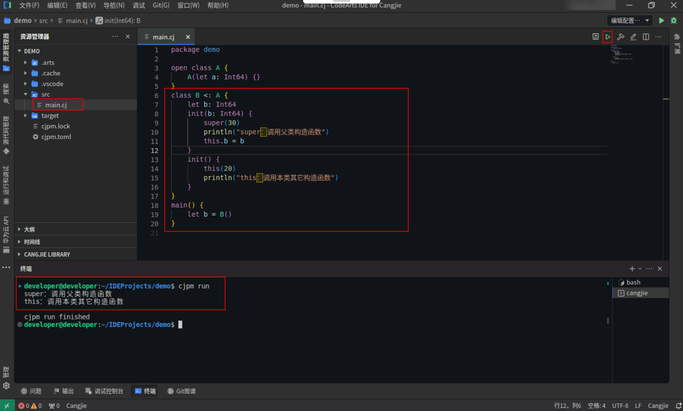This screenshot has height=411, width=683.
Task: Switch to the Debug Console tab
Action: click(x=104, y=391)
